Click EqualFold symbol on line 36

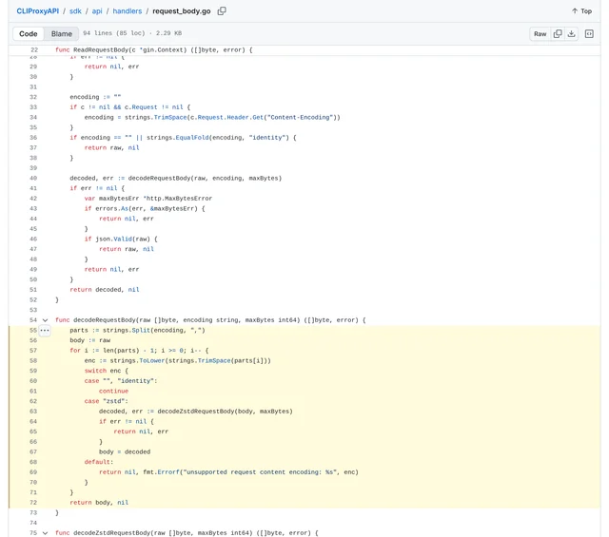tap(192, 138)
